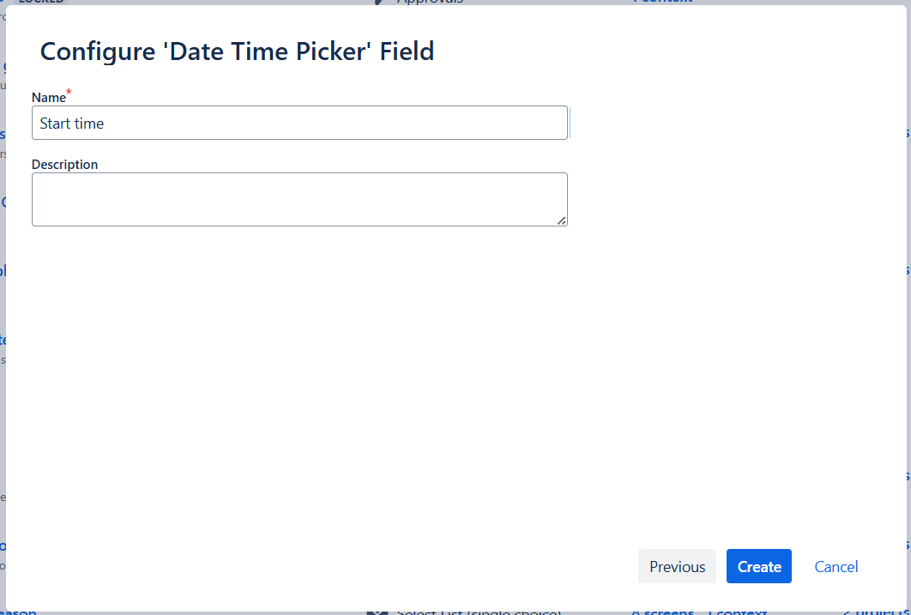This screenshot has width=911, height=615.
Task: Focus the empty Description text area
Action: (x=299, y=199)
